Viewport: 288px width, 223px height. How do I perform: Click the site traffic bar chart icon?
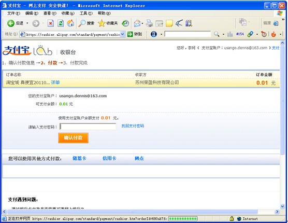tap(230, 34)
